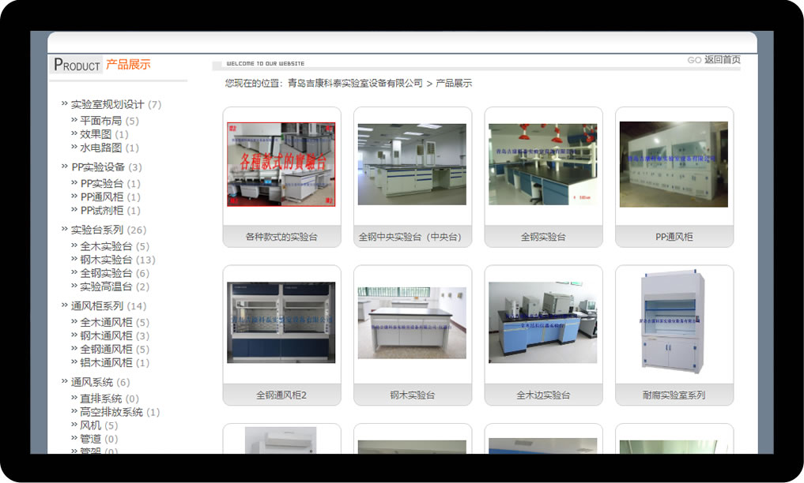Select the 效果图 (1) subcategory
Image resolution: width=804 pixels, height=483 pixels.
click(x=104, y=134)
